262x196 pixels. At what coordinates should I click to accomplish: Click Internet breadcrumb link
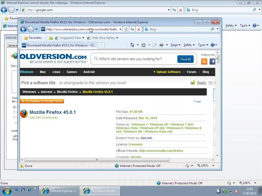(47, 92)
